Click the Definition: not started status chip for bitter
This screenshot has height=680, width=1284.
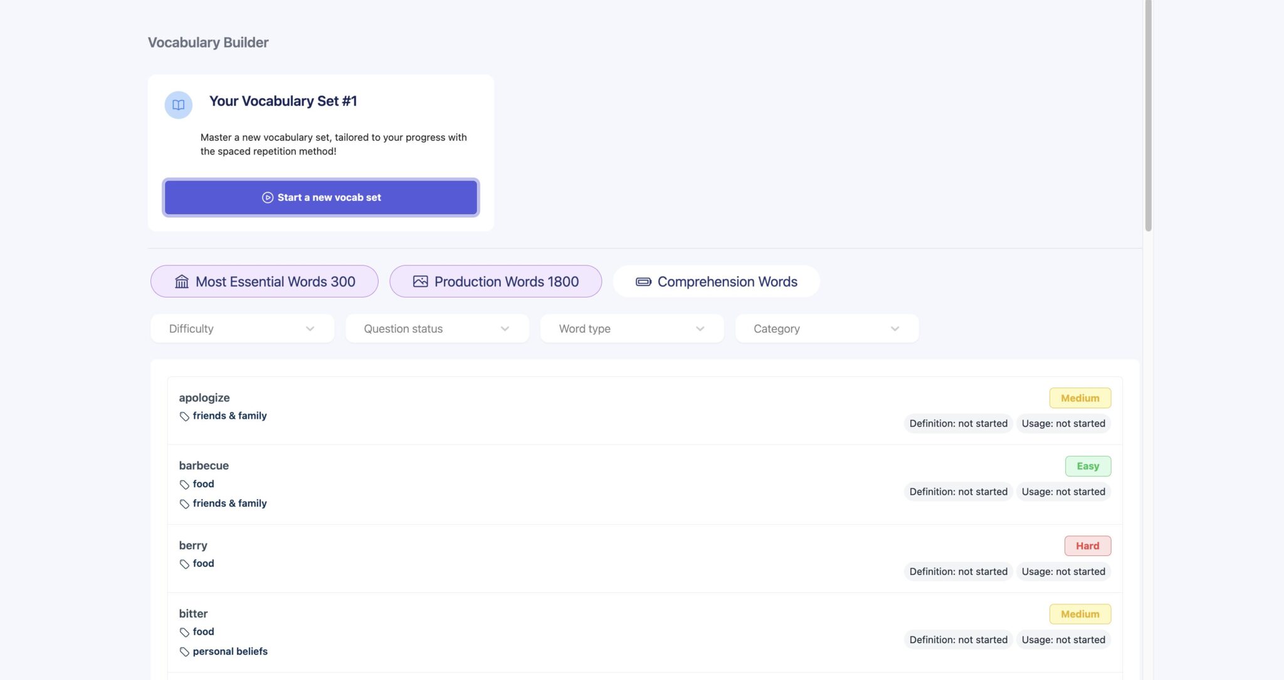point(958,639)
